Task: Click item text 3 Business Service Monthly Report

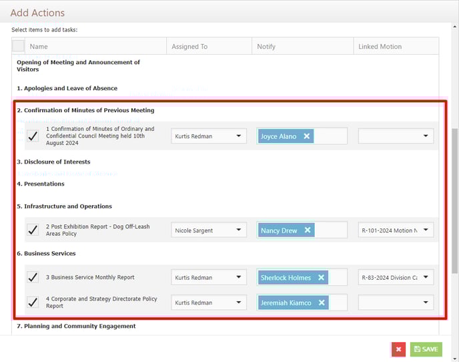Action: 90,277
